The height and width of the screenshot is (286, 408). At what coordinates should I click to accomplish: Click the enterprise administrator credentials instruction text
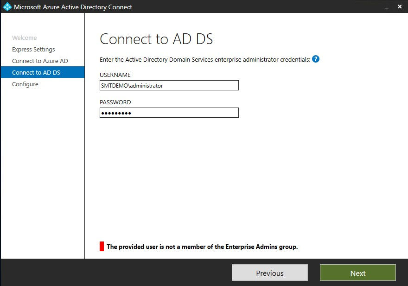205,60
